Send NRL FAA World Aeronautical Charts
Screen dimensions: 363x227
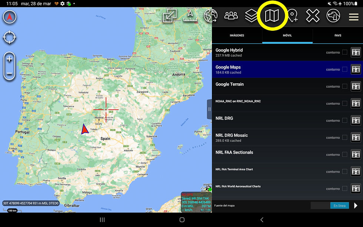pyautogui.click(x=356, y=188)
